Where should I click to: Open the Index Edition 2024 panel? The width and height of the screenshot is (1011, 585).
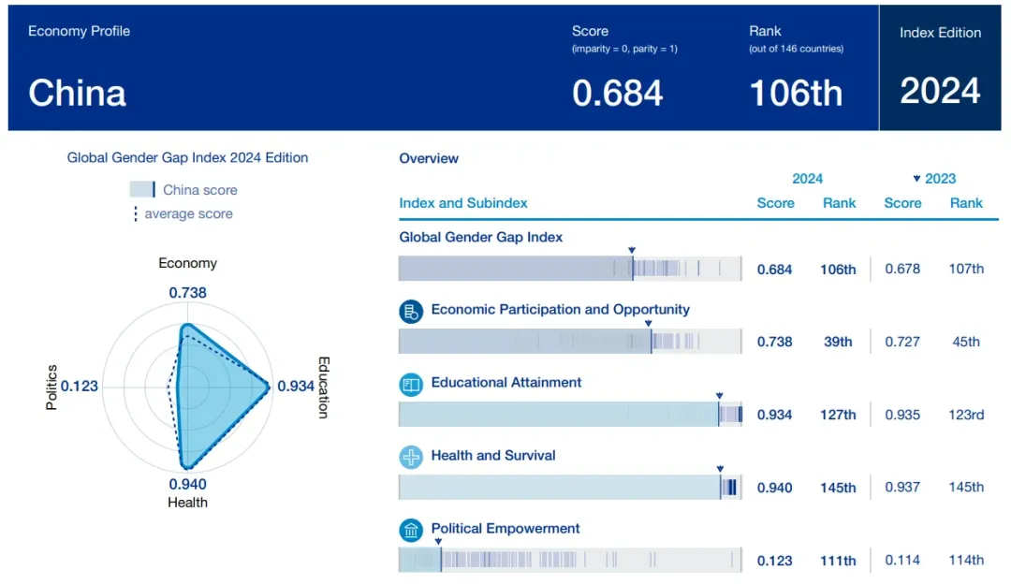[939, 67]
